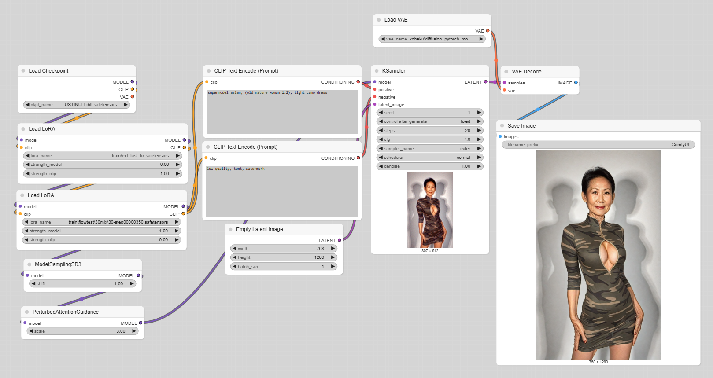This screenshot has height=378, width=713.
Task: Click CLIP output socket of flowtest LoRA node
Action: click(183, 214)
